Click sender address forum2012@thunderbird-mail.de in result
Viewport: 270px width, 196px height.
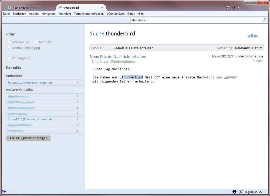point(237,56)
